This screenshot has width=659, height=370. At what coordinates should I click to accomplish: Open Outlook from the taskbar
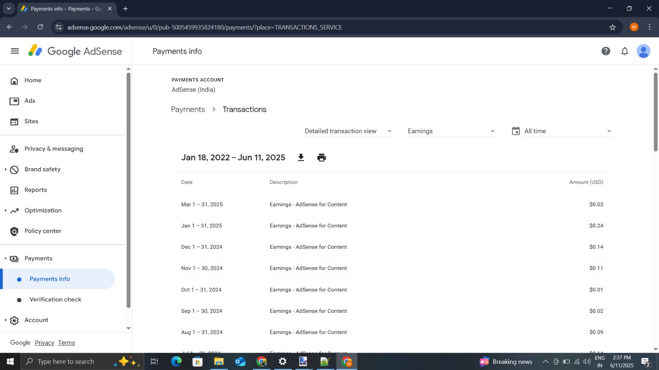click(240, 361)
